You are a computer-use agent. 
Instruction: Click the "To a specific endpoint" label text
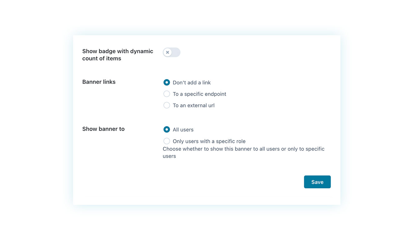pos(200,94)
